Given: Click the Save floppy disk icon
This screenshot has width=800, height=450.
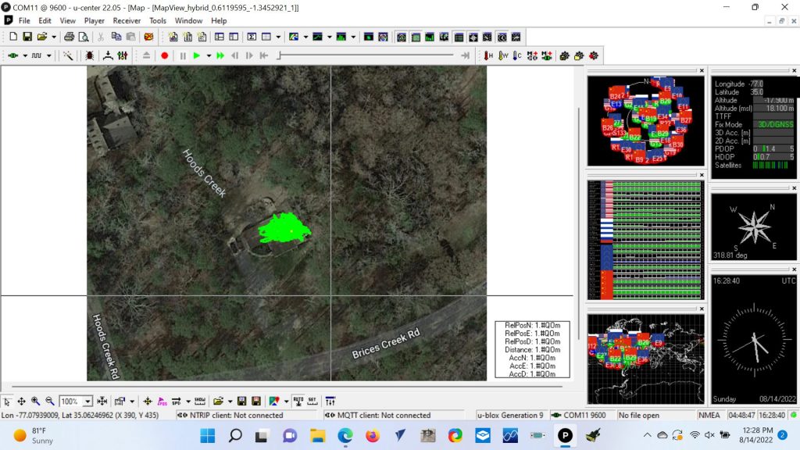Looking at the screenshot, I should [27, 37].
